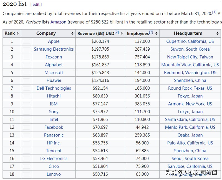The width and height of the screenshot is (222, 180).
Task: Sort table by Rank column arrows
Action: pyautogui.click(x=18, y=34)
